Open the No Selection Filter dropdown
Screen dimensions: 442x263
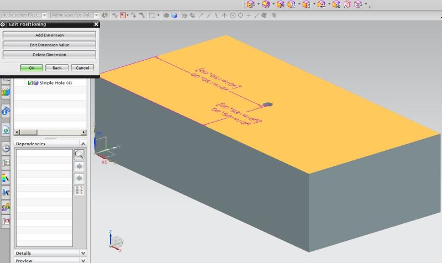pos(44,15)
